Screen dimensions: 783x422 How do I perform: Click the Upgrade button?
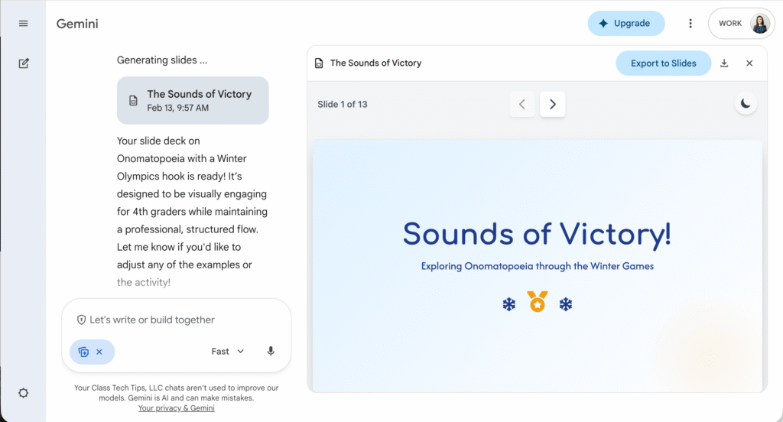click(x=625, y=24)
